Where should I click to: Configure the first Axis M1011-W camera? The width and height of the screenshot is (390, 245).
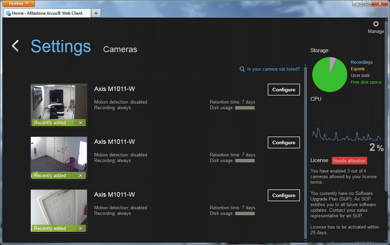pos(284,89)
